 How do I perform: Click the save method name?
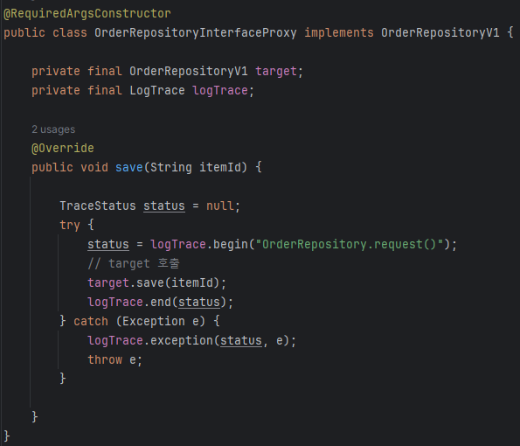click(x=129, y=167)
